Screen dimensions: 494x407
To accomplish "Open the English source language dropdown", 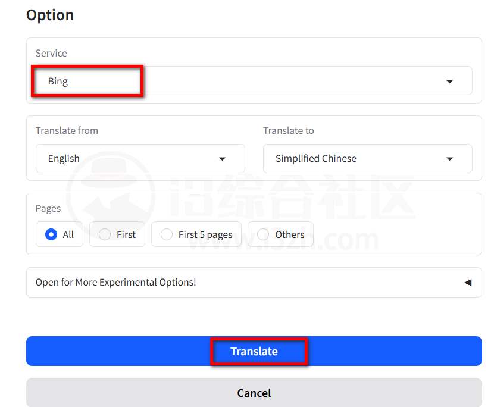I will tap(131, 159).
